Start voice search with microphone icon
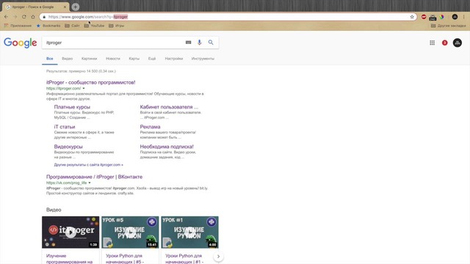This screenshot has height=264, width=470. 199,43
